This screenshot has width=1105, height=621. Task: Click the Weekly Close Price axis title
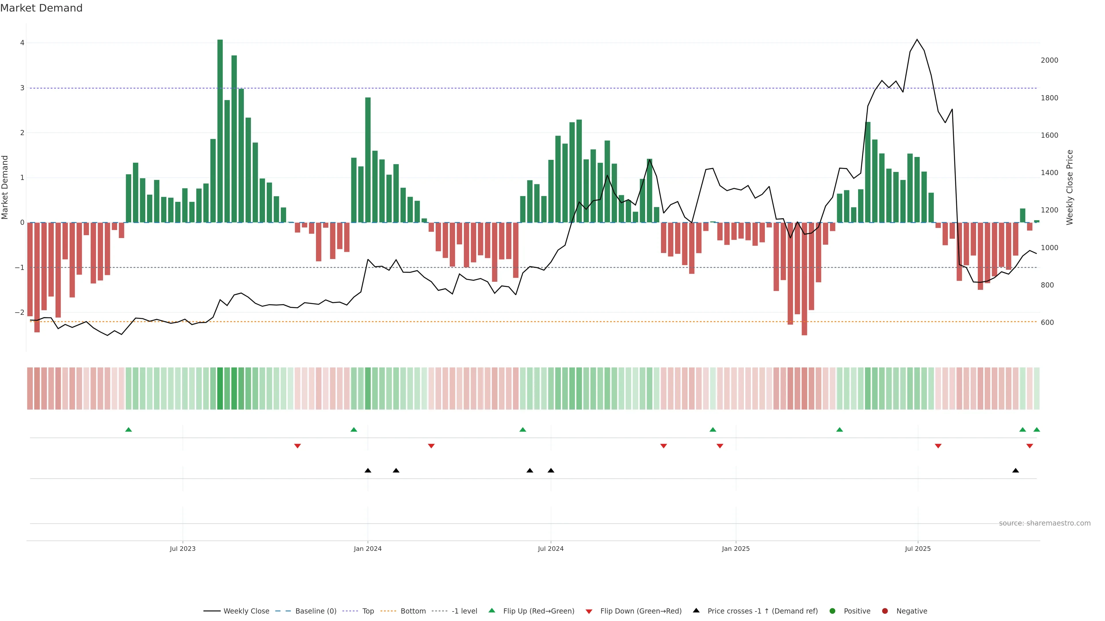1069,187
